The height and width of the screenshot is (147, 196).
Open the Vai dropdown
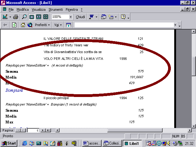click(58, 25)
